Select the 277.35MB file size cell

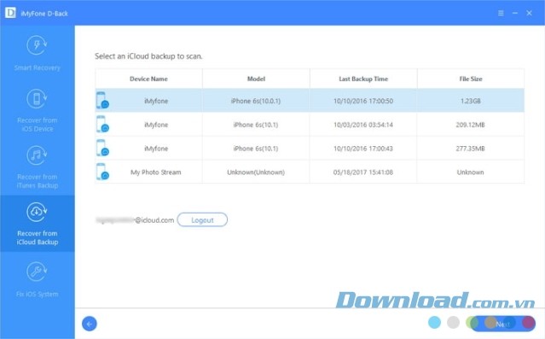pyautogui.click(x=470, y=149)
